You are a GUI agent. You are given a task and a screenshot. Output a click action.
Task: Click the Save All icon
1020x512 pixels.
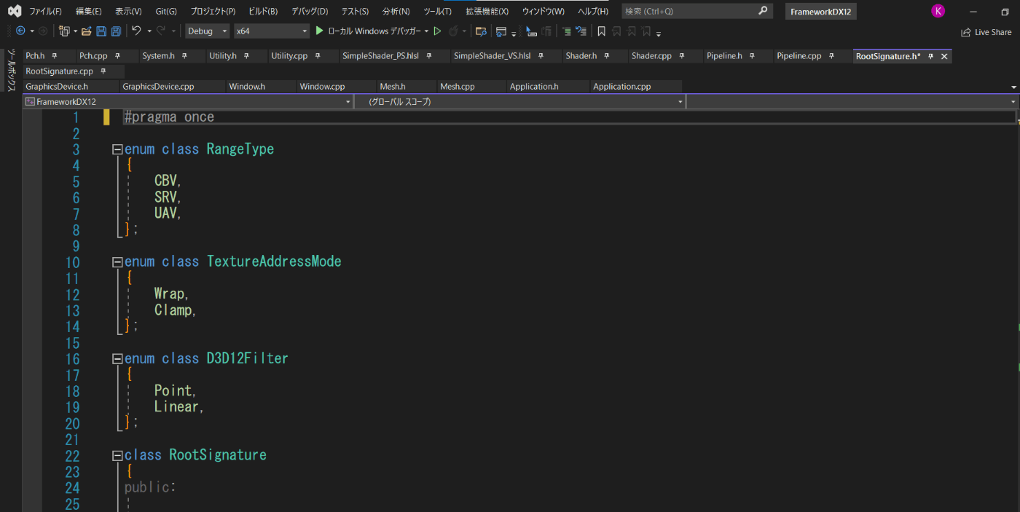pos(115,31)
